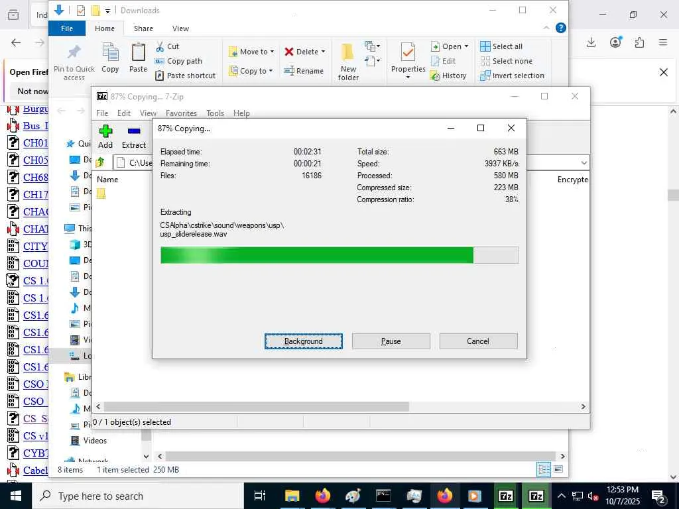
Task: Cancel the copying operation
Action: tap(478, 341)
